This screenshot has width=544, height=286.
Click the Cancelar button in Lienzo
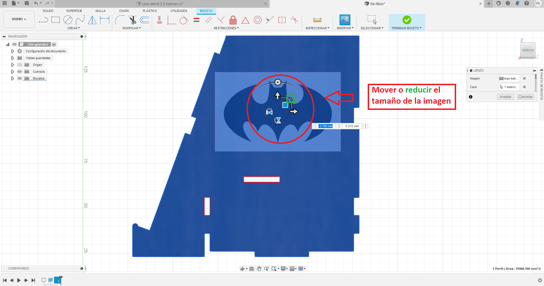click(525, 97)
